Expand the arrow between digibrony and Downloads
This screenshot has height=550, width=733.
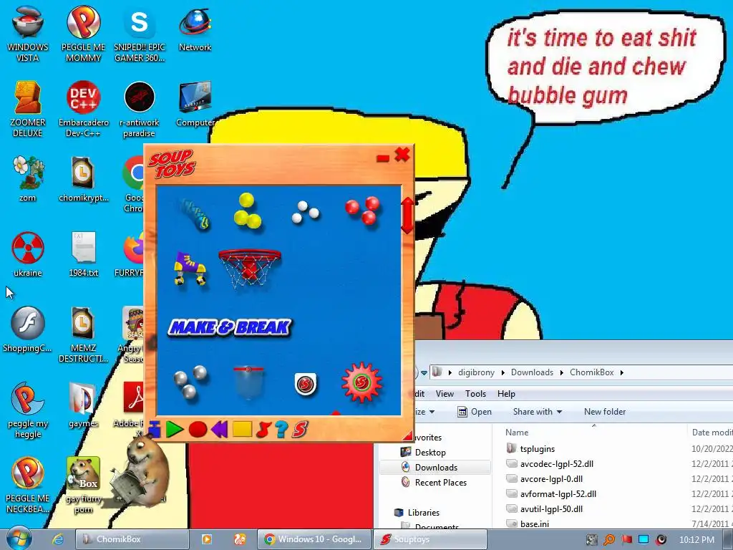pos(503,372)
